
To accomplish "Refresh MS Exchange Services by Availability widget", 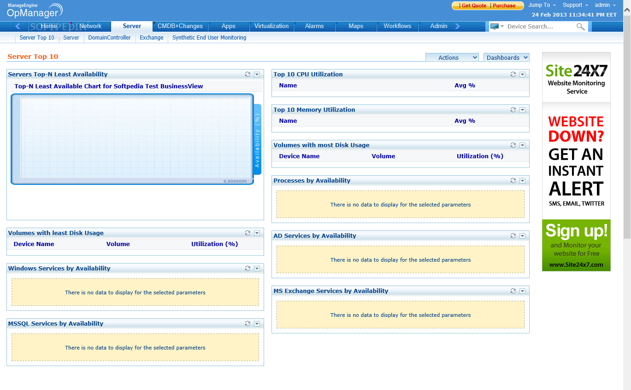I will pos(513,291).
